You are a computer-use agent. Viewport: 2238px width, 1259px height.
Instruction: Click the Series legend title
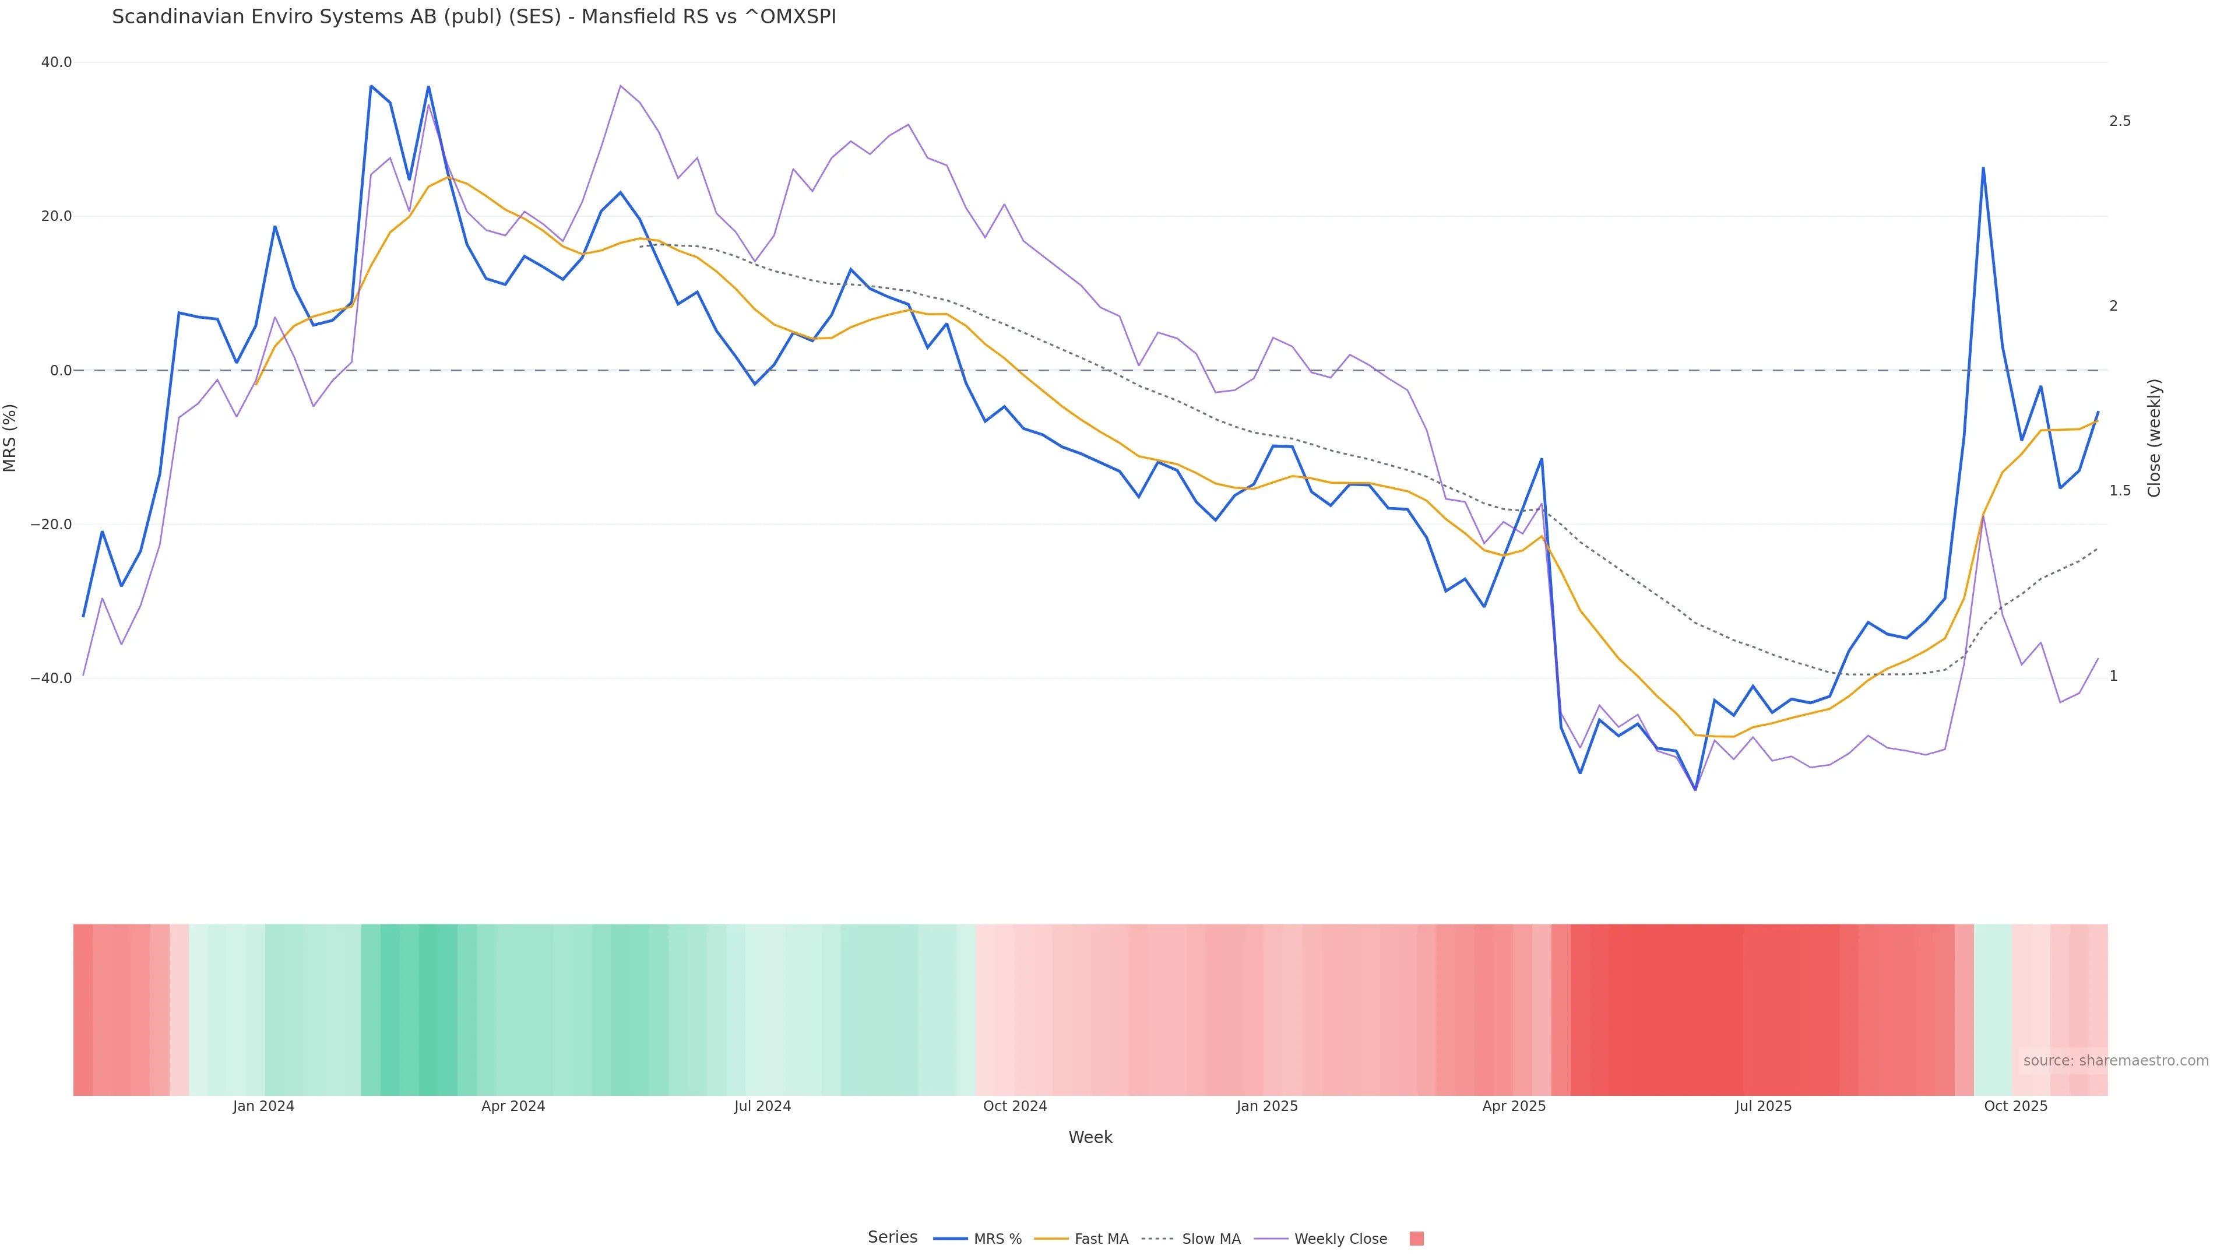click(892, 1237)
